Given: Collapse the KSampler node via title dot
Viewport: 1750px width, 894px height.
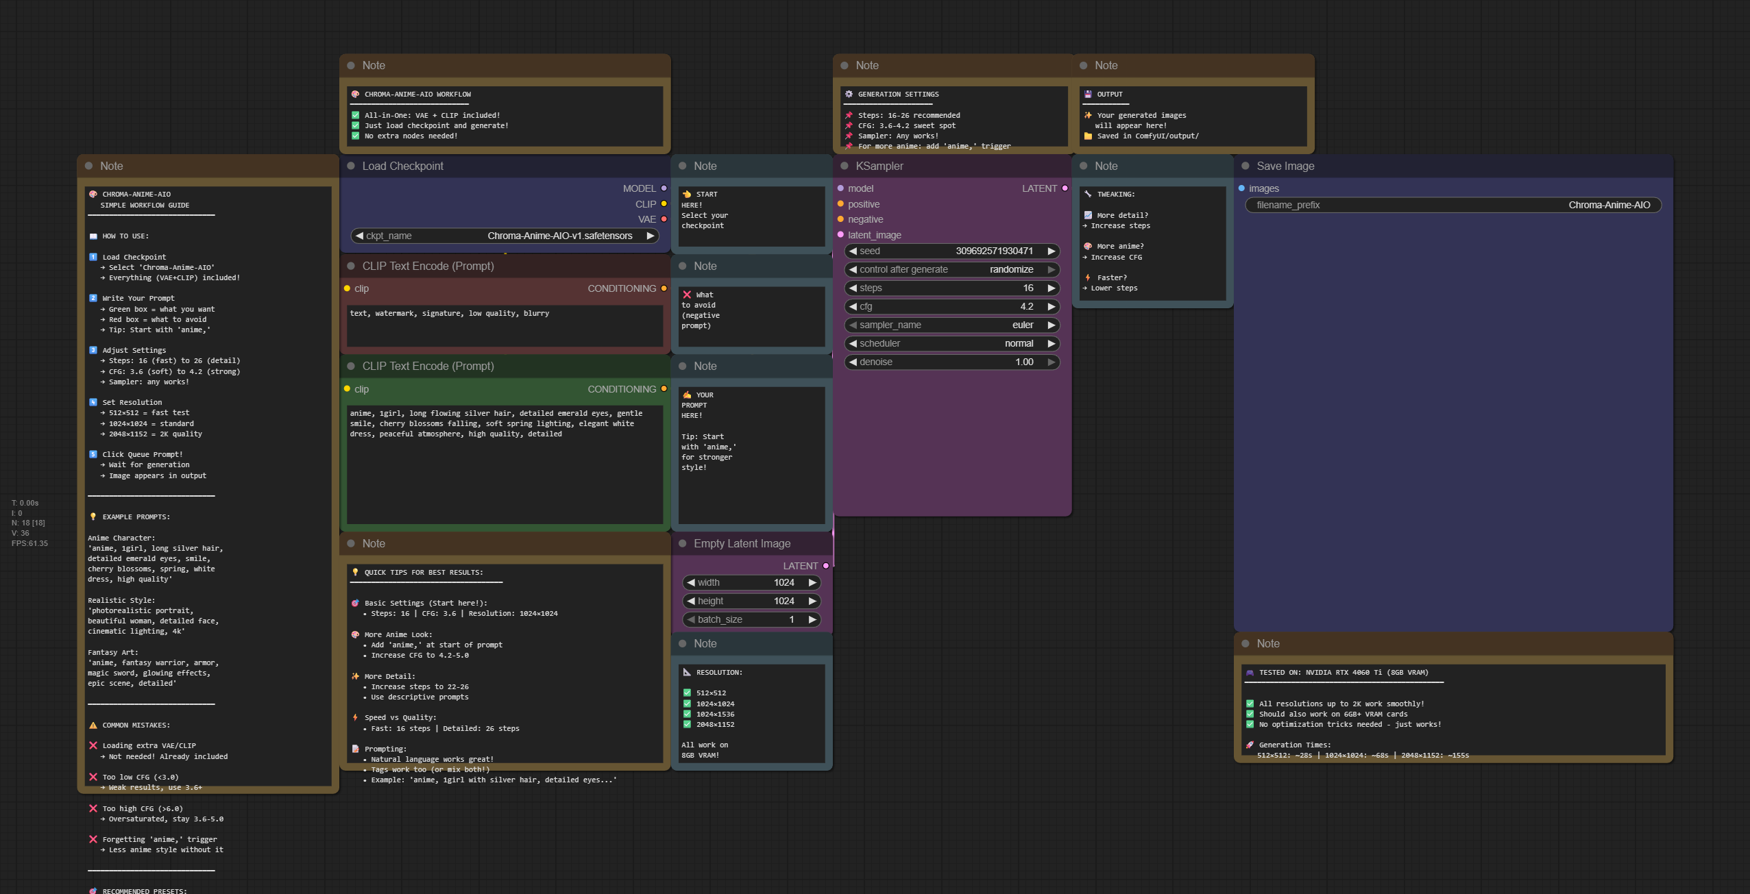Looking at the screenshot, I should [844, 166].
